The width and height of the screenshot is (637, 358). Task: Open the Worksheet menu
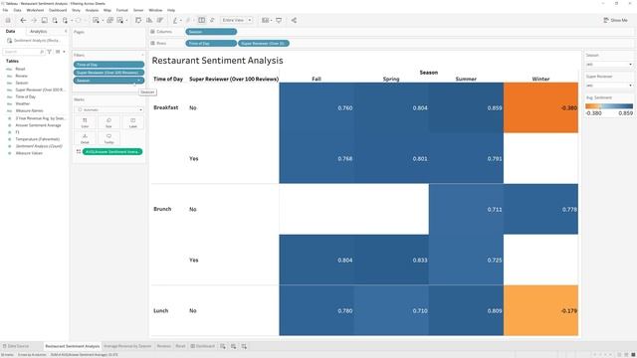pos(35,10)
